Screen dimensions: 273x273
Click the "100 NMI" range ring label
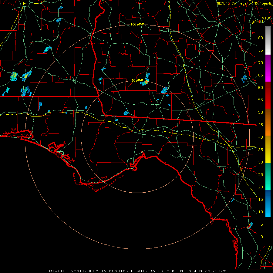click(x=137, y=24)
